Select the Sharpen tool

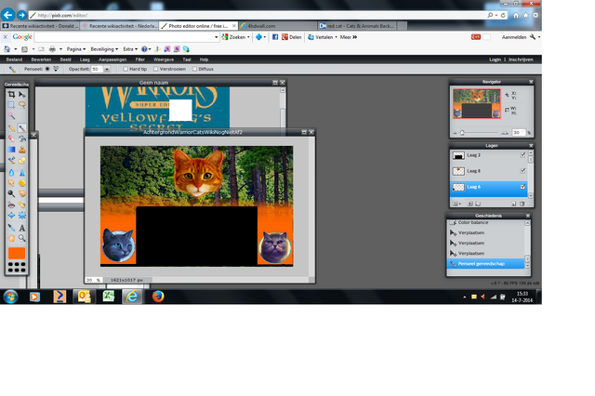click(22, 173)
